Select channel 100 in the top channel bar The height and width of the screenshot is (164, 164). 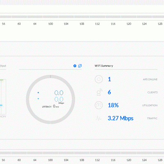[x=50, y=24]
